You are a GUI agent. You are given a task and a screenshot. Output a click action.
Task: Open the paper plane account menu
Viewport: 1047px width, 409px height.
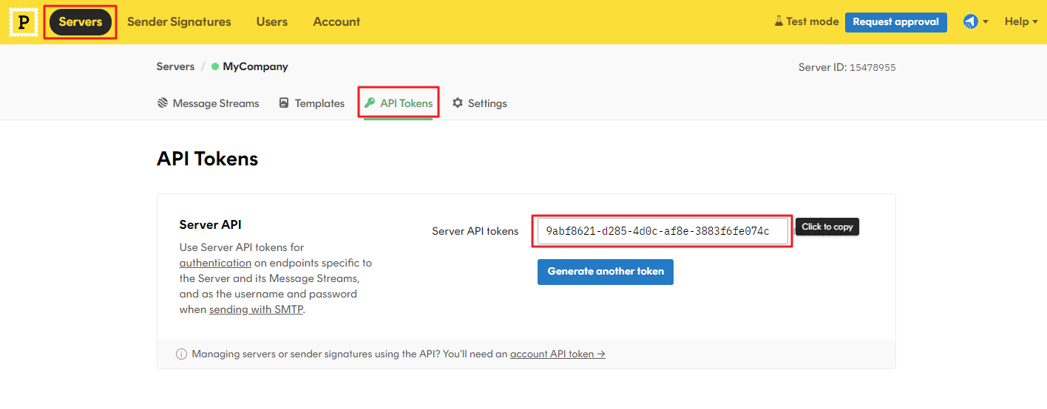click(x=975, y=21)
